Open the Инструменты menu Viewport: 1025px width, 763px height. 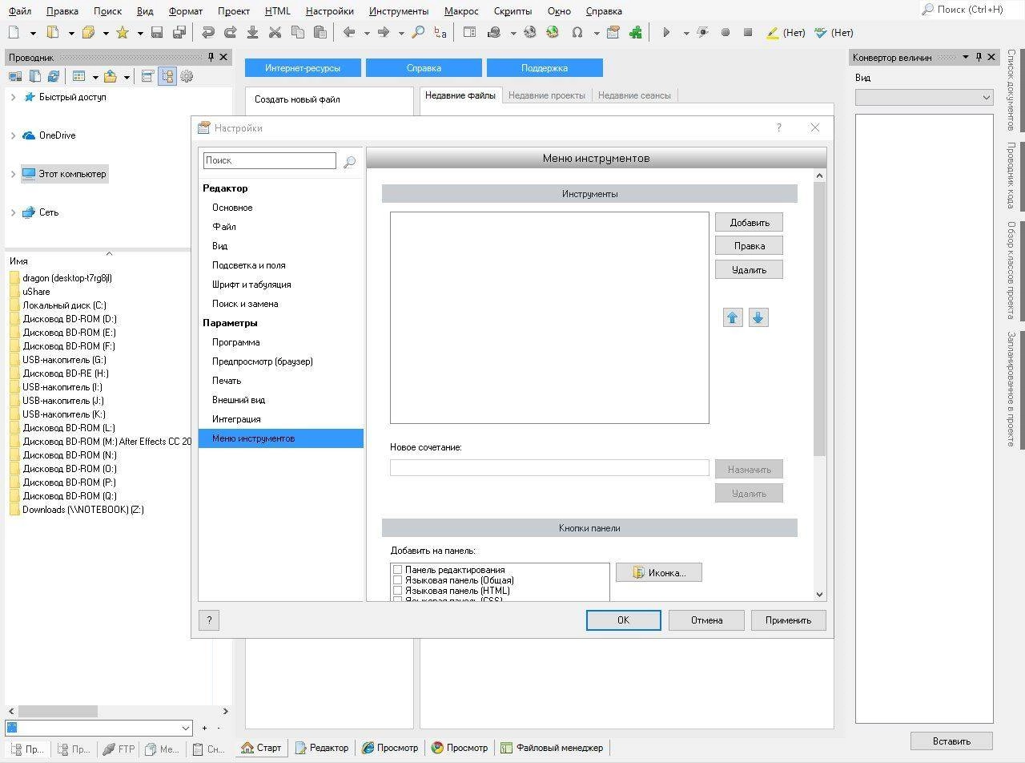pyautogui.click(x=399, y=11)
